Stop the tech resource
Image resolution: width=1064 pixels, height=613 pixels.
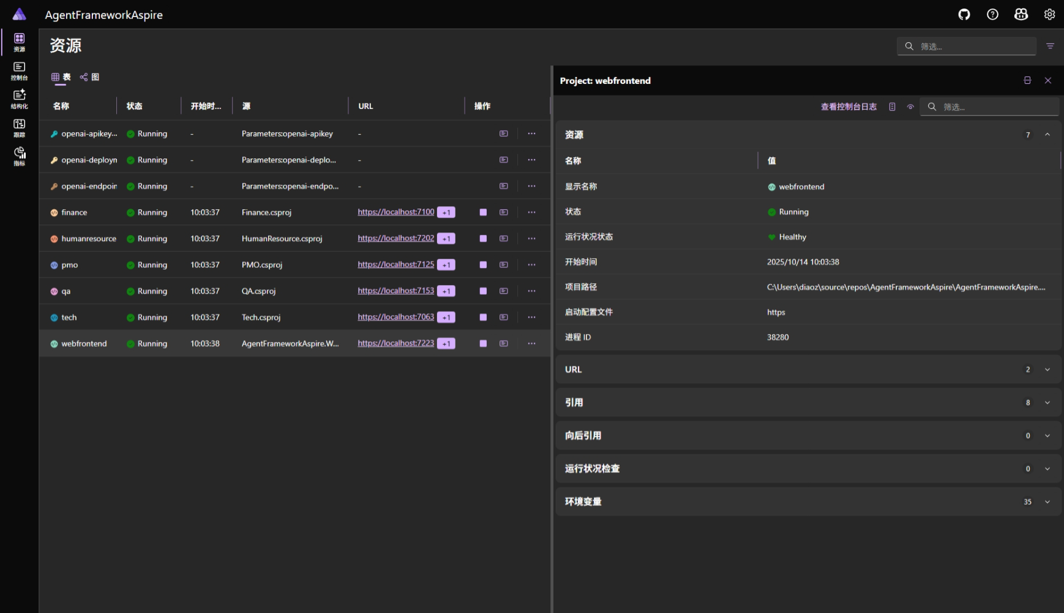(x=483, y=318)
